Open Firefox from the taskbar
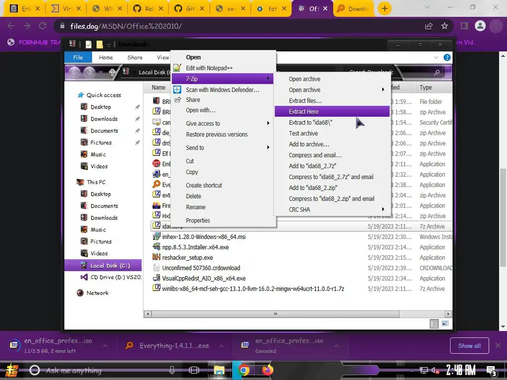 pos(267,370)
